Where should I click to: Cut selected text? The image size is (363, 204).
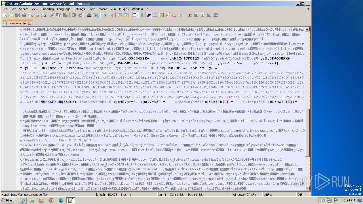(52, 15)
